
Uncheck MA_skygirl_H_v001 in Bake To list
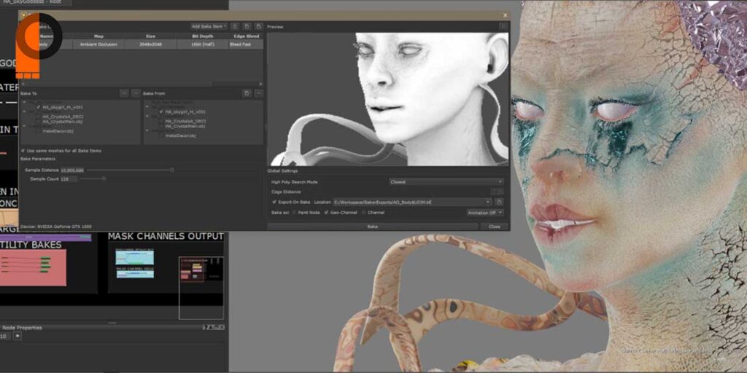pyautogui.click(x=39, y=107)
